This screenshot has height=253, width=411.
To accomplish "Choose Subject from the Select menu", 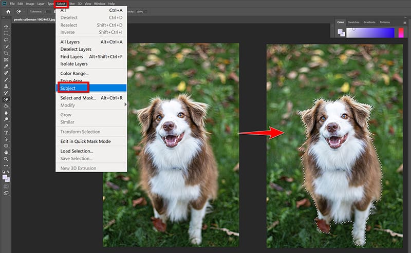I will pyautogui.click(x=68, y=88).
